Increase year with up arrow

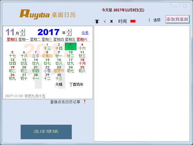tap(69, 30)
